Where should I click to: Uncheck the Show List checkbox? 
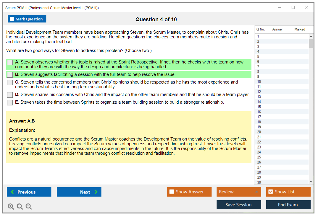[270, 192]
